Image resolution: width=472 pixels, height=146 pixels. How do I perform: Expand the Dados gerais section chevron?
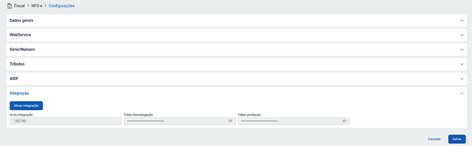[462, 20]
